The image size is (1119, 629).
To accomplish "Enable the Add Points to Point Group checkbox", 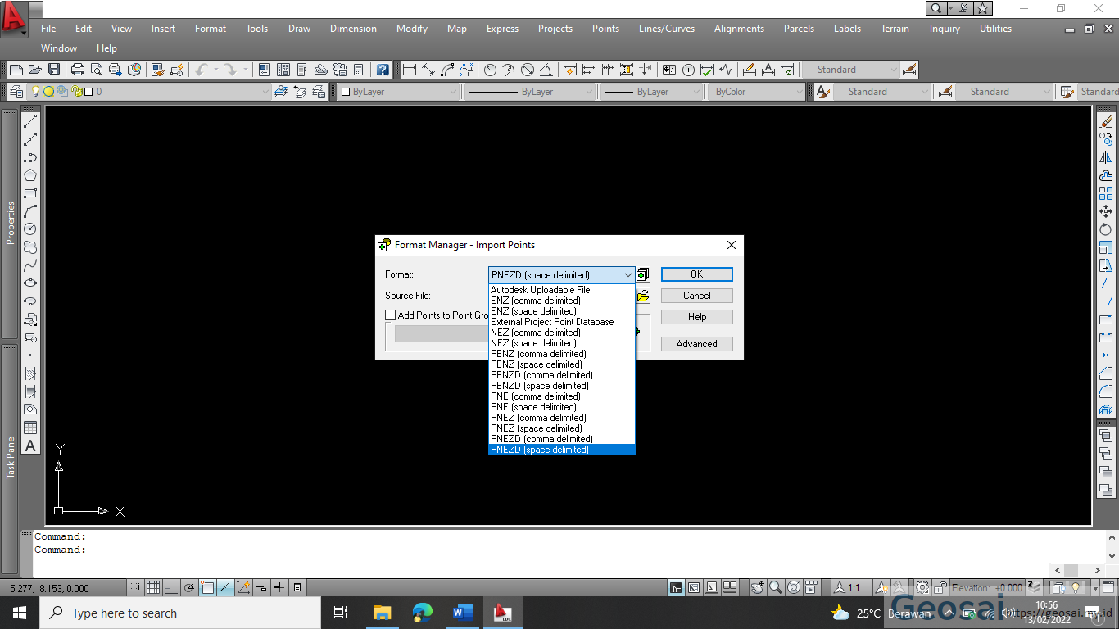I will tap(390, 314).
